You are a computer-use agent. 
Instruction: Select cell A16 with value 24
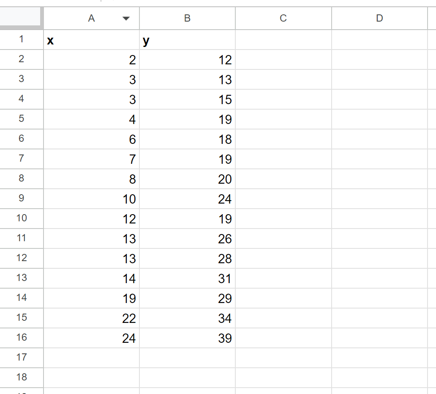point(92,338)
